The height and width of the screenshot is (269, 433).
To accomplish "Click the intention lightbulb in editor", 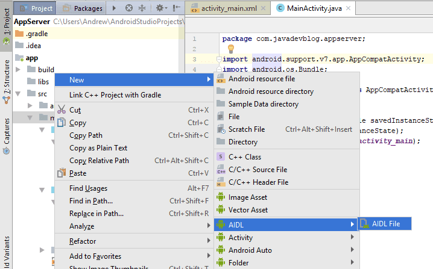I will point(231,49).
